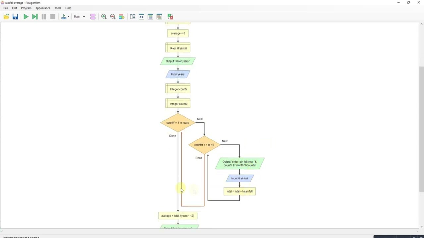Select the Input Mrainfall shape

coord(239,178)
